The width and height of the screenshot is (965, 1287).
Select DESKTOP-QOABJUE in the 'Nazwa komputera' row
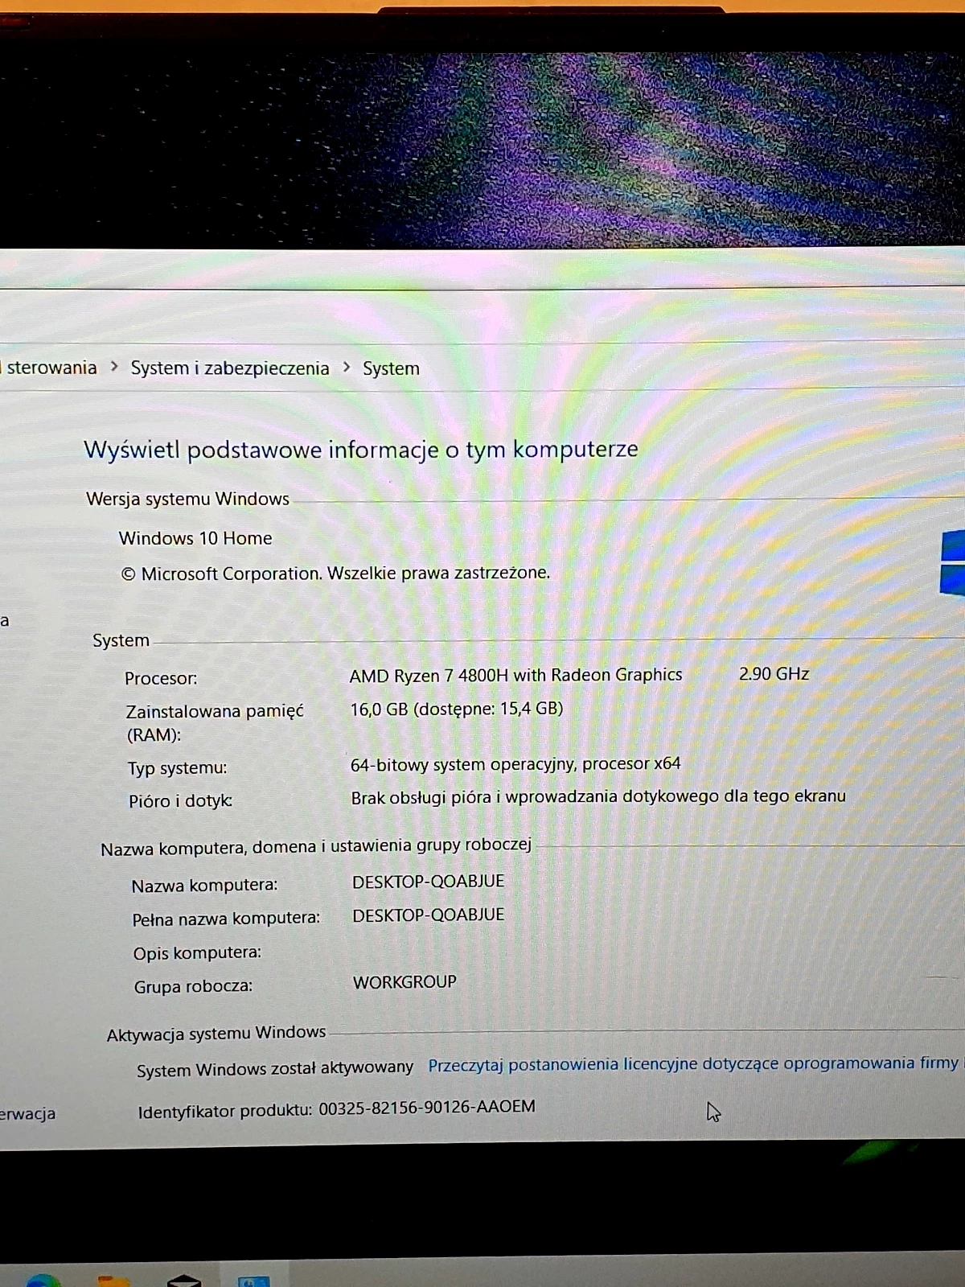[429, 882]
